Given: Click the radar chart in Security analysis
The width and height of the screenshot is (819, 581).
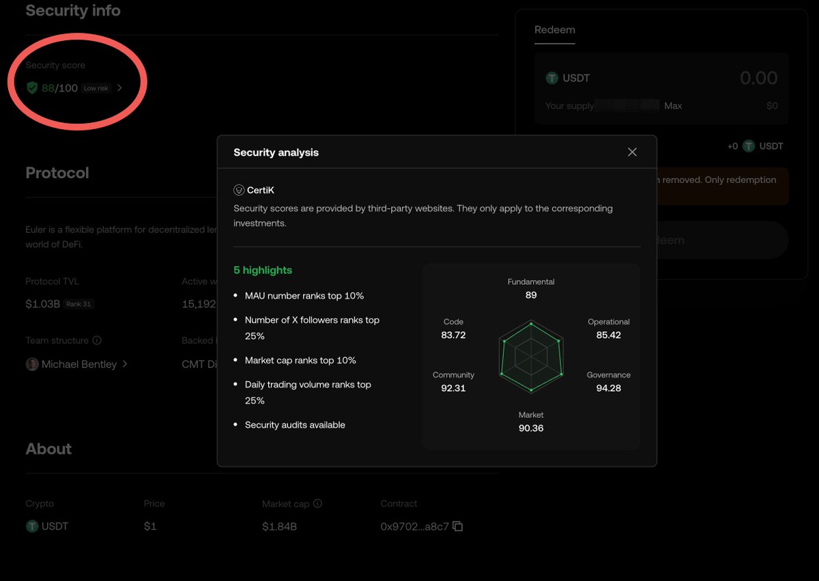Looking at the screenshot, I should [531, 356].
